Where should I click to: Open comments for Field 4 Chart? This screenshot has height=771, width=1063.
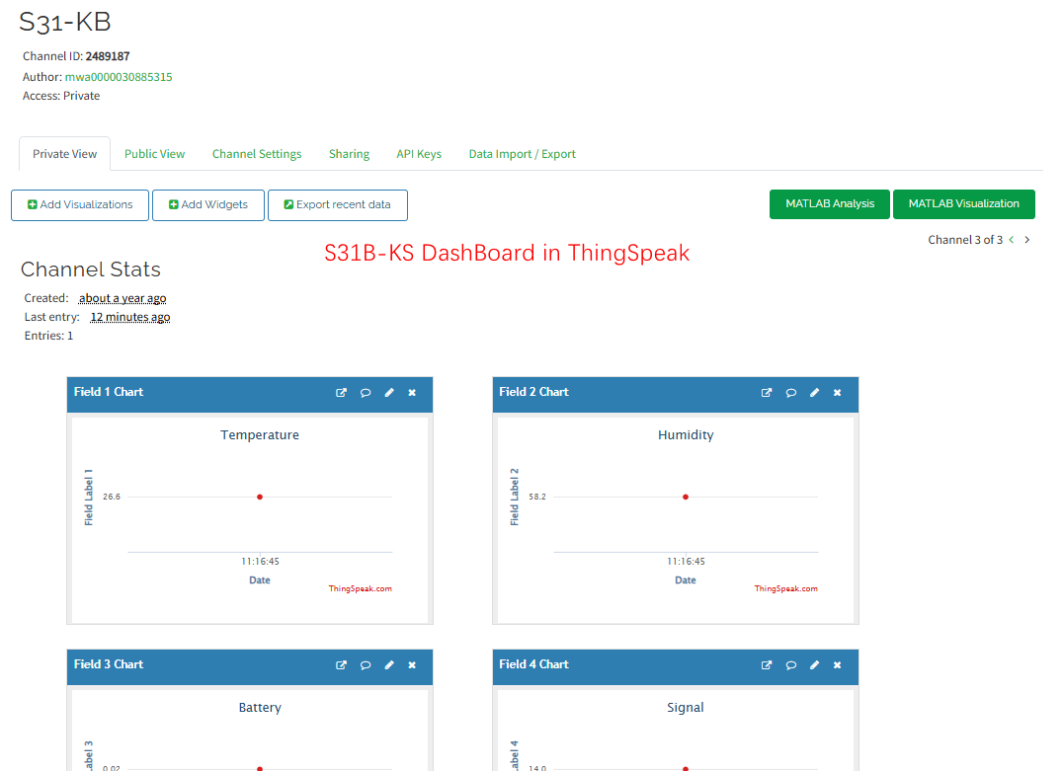coord(791,665)
